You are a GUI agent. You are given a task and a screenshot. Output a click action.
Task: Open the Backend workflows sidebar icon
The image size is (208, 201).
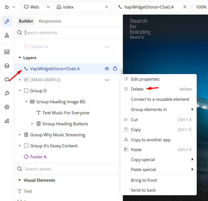pos(7,52)
